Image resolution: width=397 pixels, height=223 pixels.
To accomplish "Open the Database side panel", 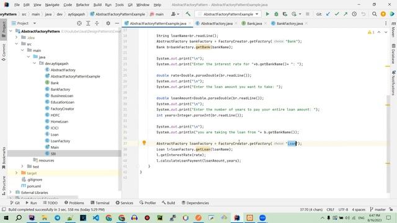I will [393, 54].
